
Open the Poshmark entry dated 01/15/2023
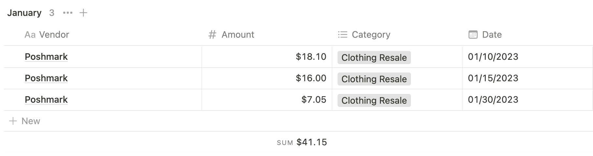pos(46,78)
